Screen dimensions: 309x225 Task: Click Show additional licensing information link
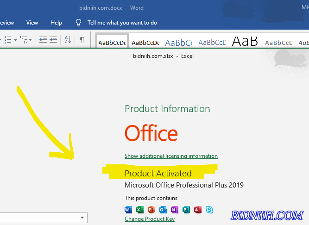coord(171,156)
